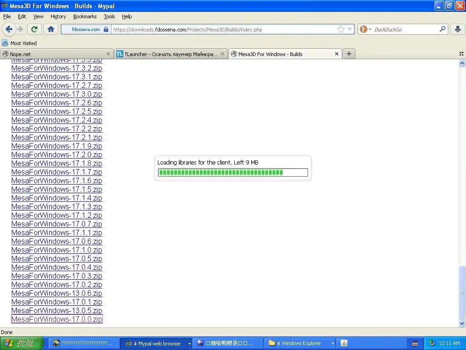This screenshot has width=466, height=350.
Task: Open the File menu
Action: (7, 16)
